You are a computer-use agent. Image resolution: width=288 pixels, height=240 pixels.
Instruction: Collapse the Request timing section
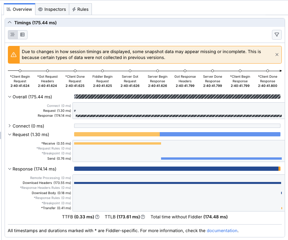10,134
